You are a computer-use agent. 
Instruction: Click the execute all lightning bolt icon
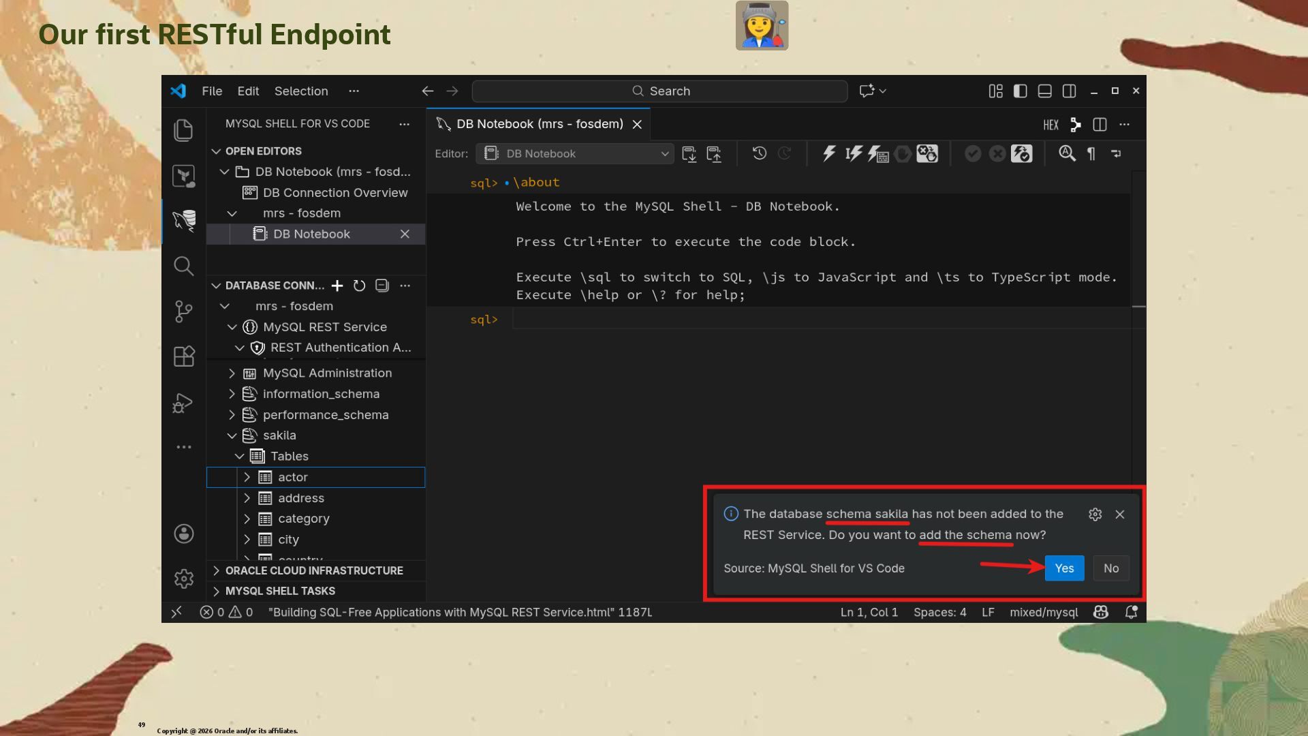(828, 153)
